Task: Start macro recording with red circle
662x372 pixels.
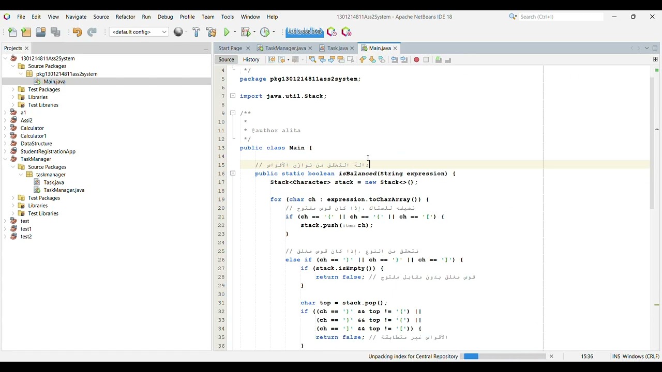Action: [x=416, y=59]
